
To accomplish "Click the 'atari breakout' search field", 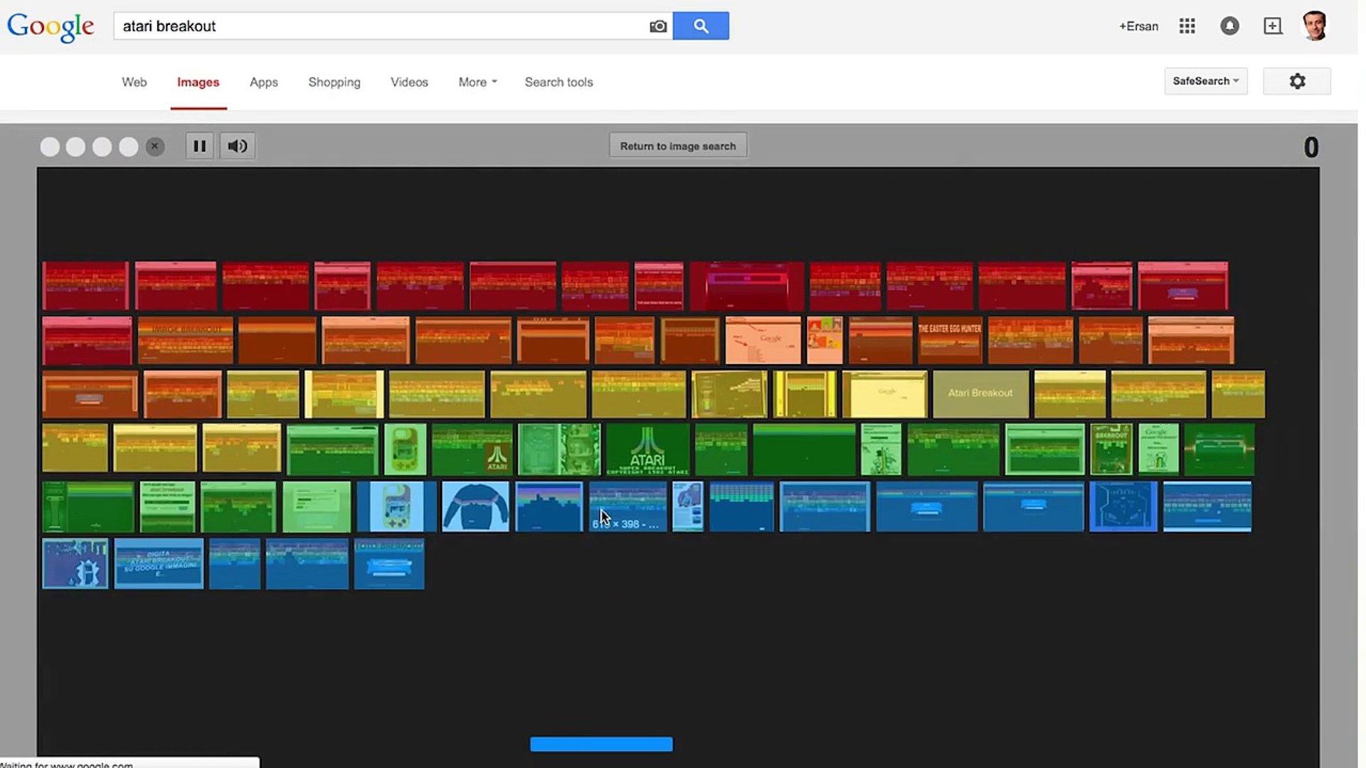I will coord(381,26).
